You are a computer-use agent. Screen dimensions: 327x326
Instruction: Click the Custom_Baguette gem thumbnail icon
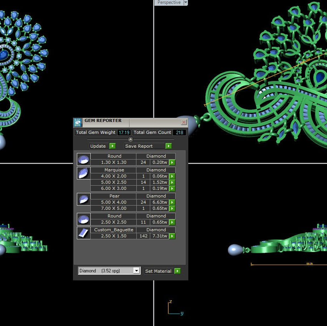coord(83,233)
